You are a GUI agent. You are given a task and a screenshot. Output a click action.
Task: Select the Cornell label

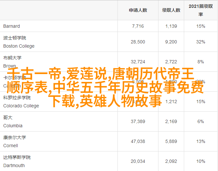(10, 146)
